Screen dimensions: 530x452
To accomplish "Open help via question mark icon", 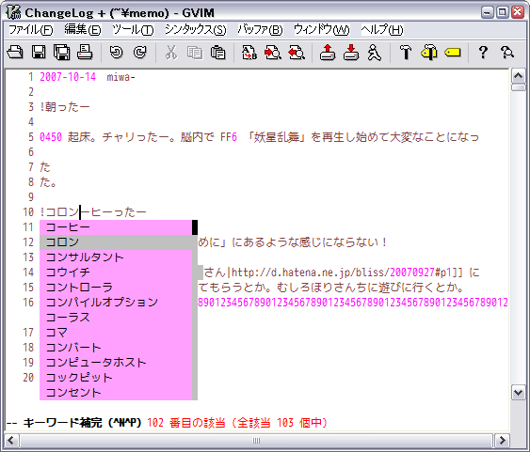I will click(483, 53).
